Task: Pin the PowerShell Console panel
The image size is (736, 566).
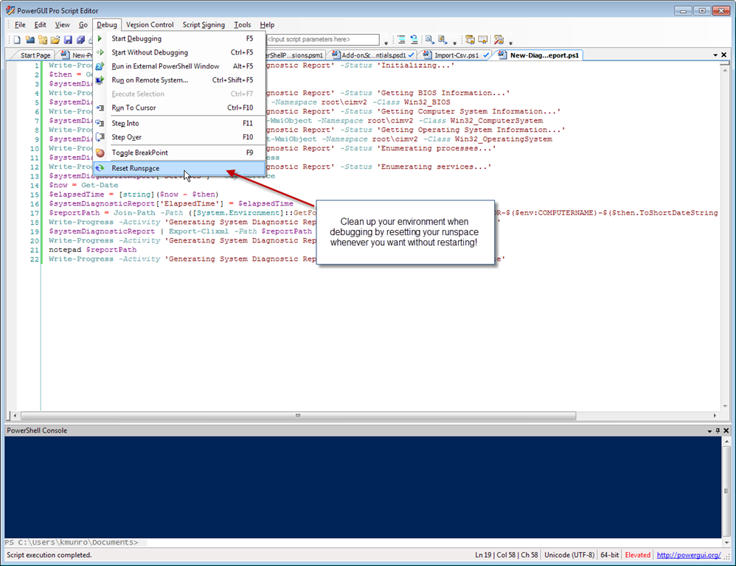Action: (718, 430)
